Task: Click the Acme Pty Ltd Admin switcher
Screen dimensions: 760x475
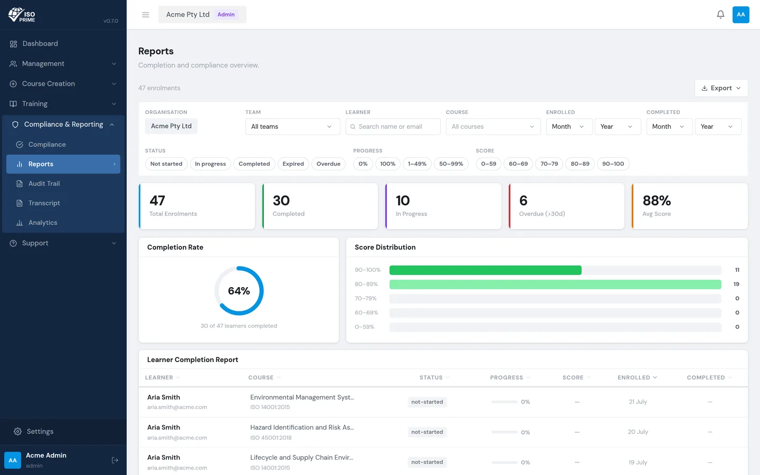Action: [x=202, y=15]
